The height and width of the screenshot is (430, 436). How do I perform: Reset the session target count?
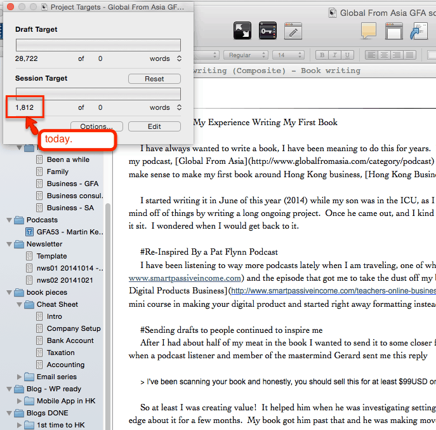coord(154,79)
